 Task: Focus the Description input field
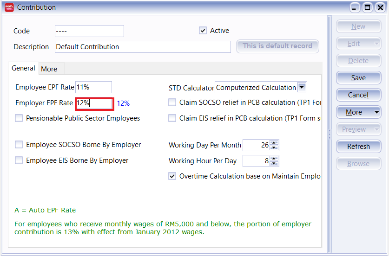point(143,47)
